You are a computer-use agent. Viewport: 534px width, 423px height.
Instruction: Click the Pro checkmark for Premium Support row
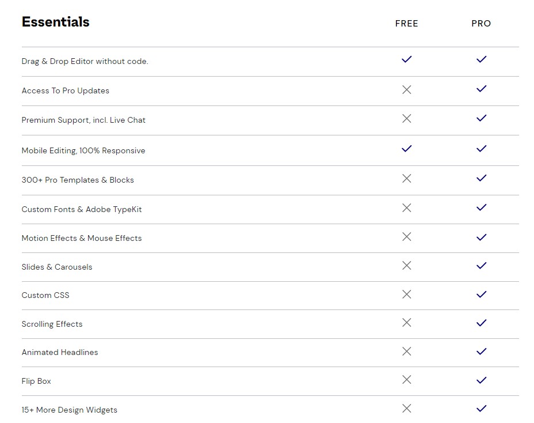tap(481, 118)
